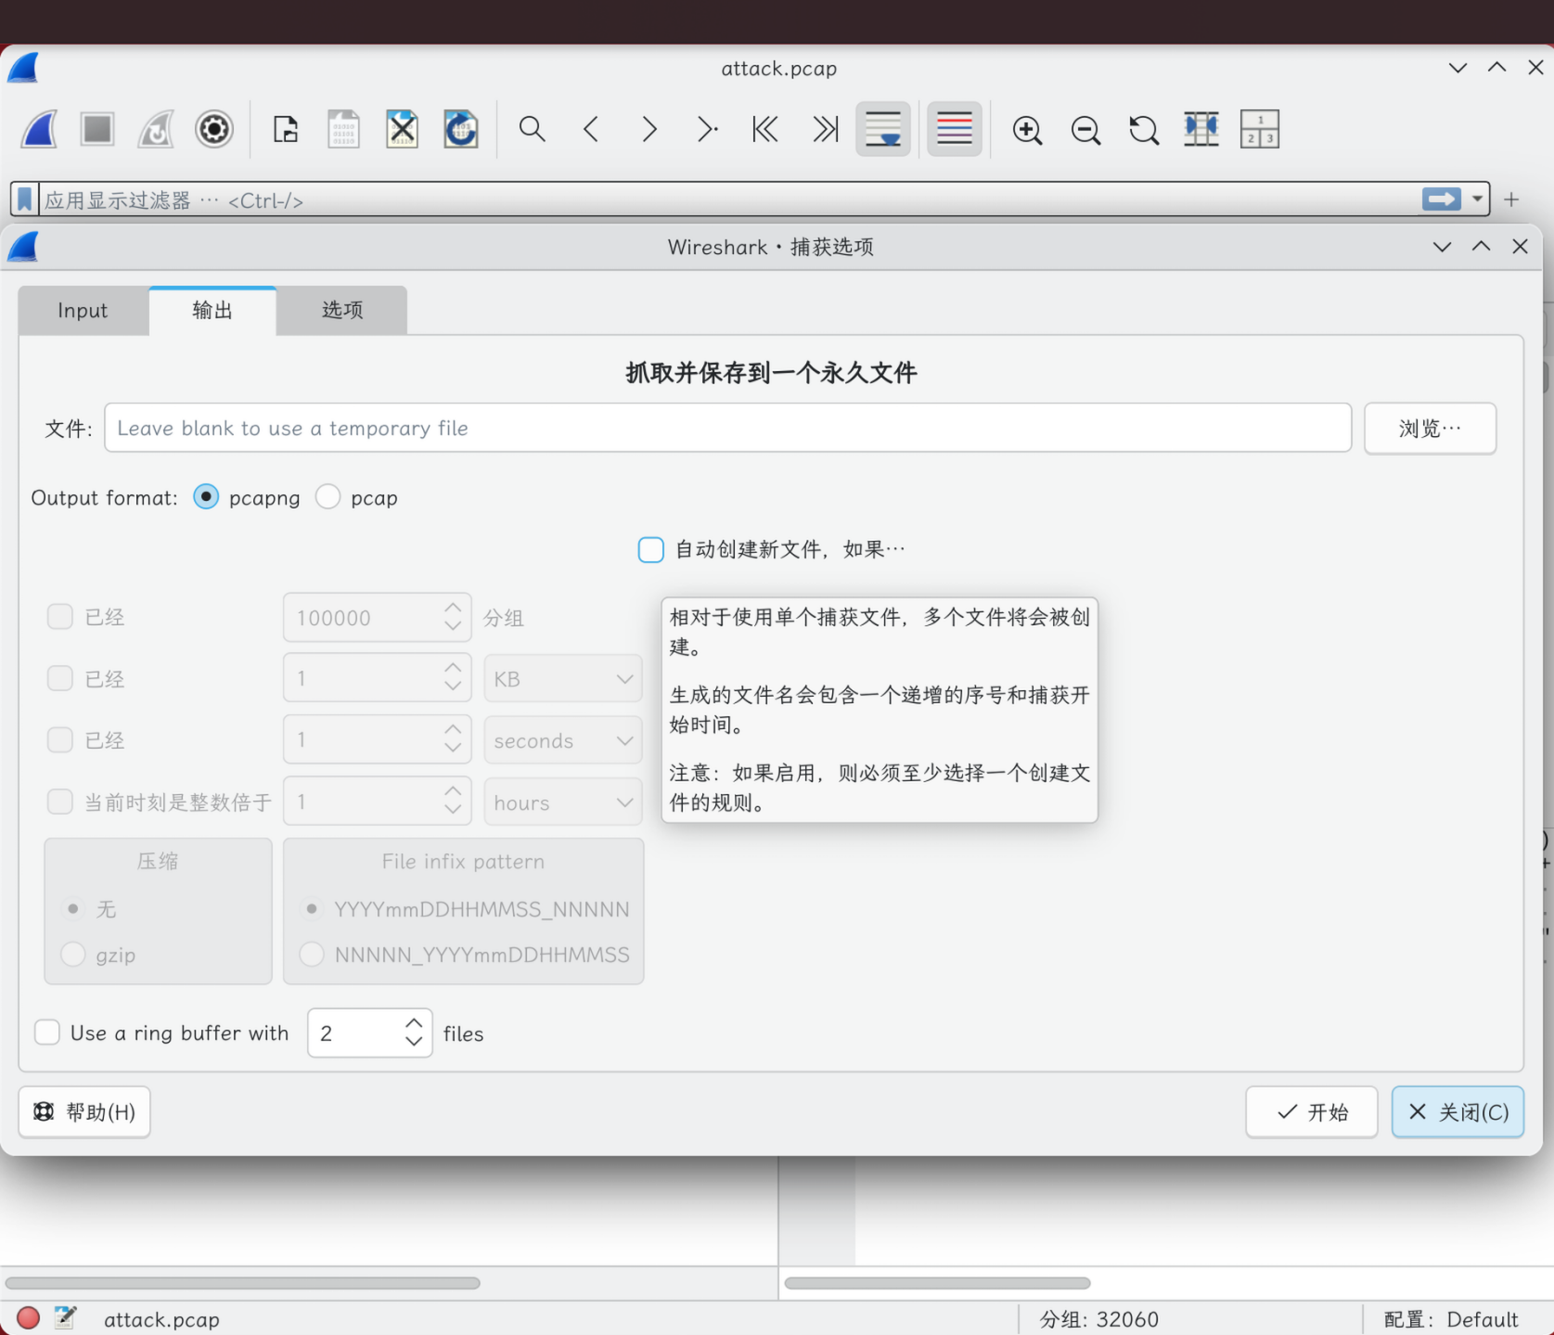Check the 已经 KB size checkbox
1554x1335 pixels.
point(60,678)
